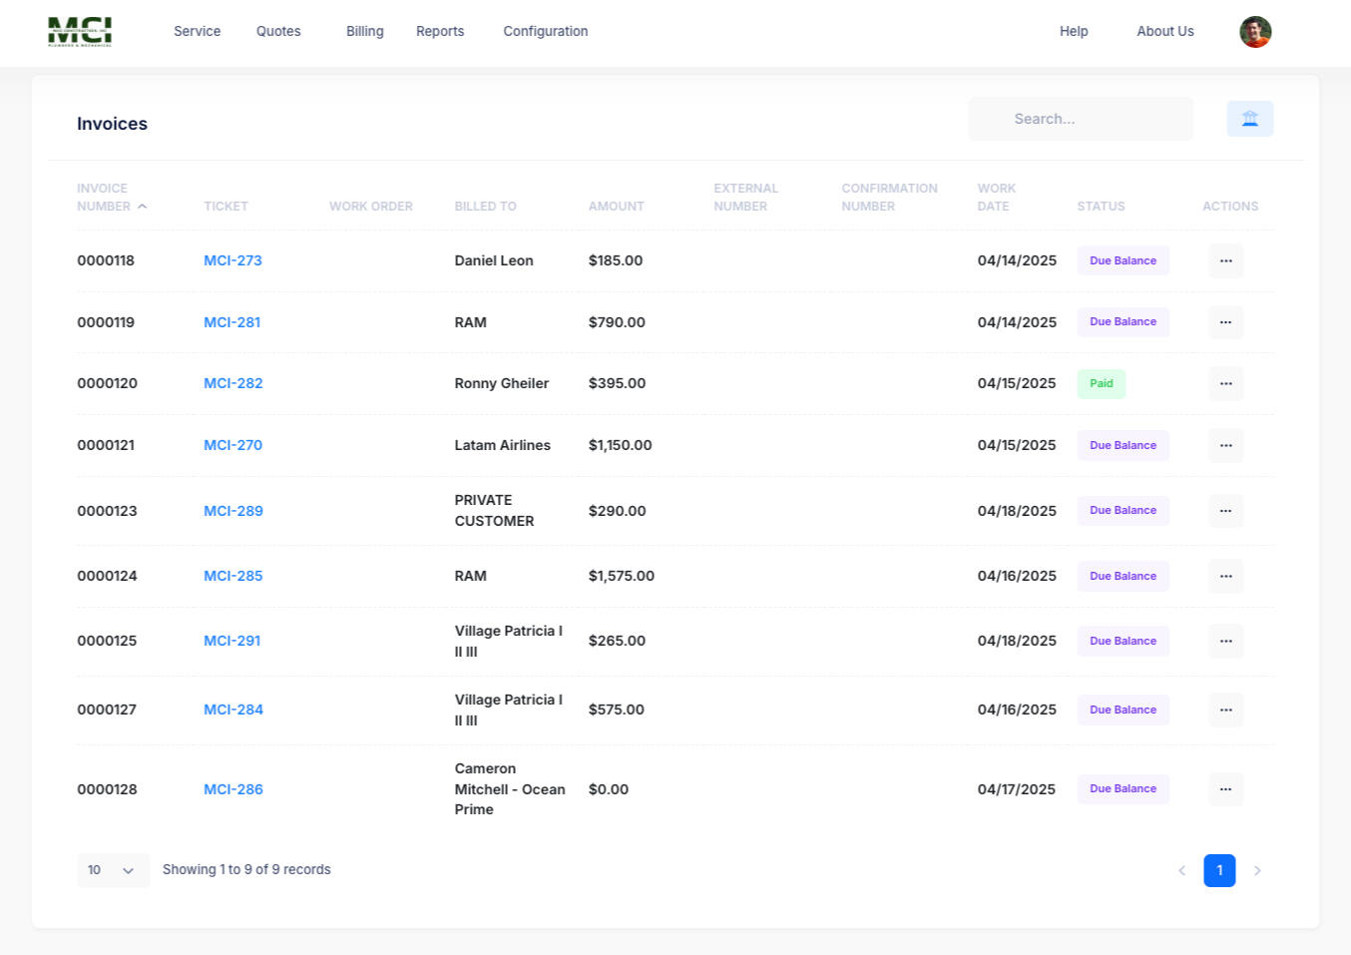This screenshot has height=955, width=1351.
Task: Open the Reports menu
Action: coord(440,31)
